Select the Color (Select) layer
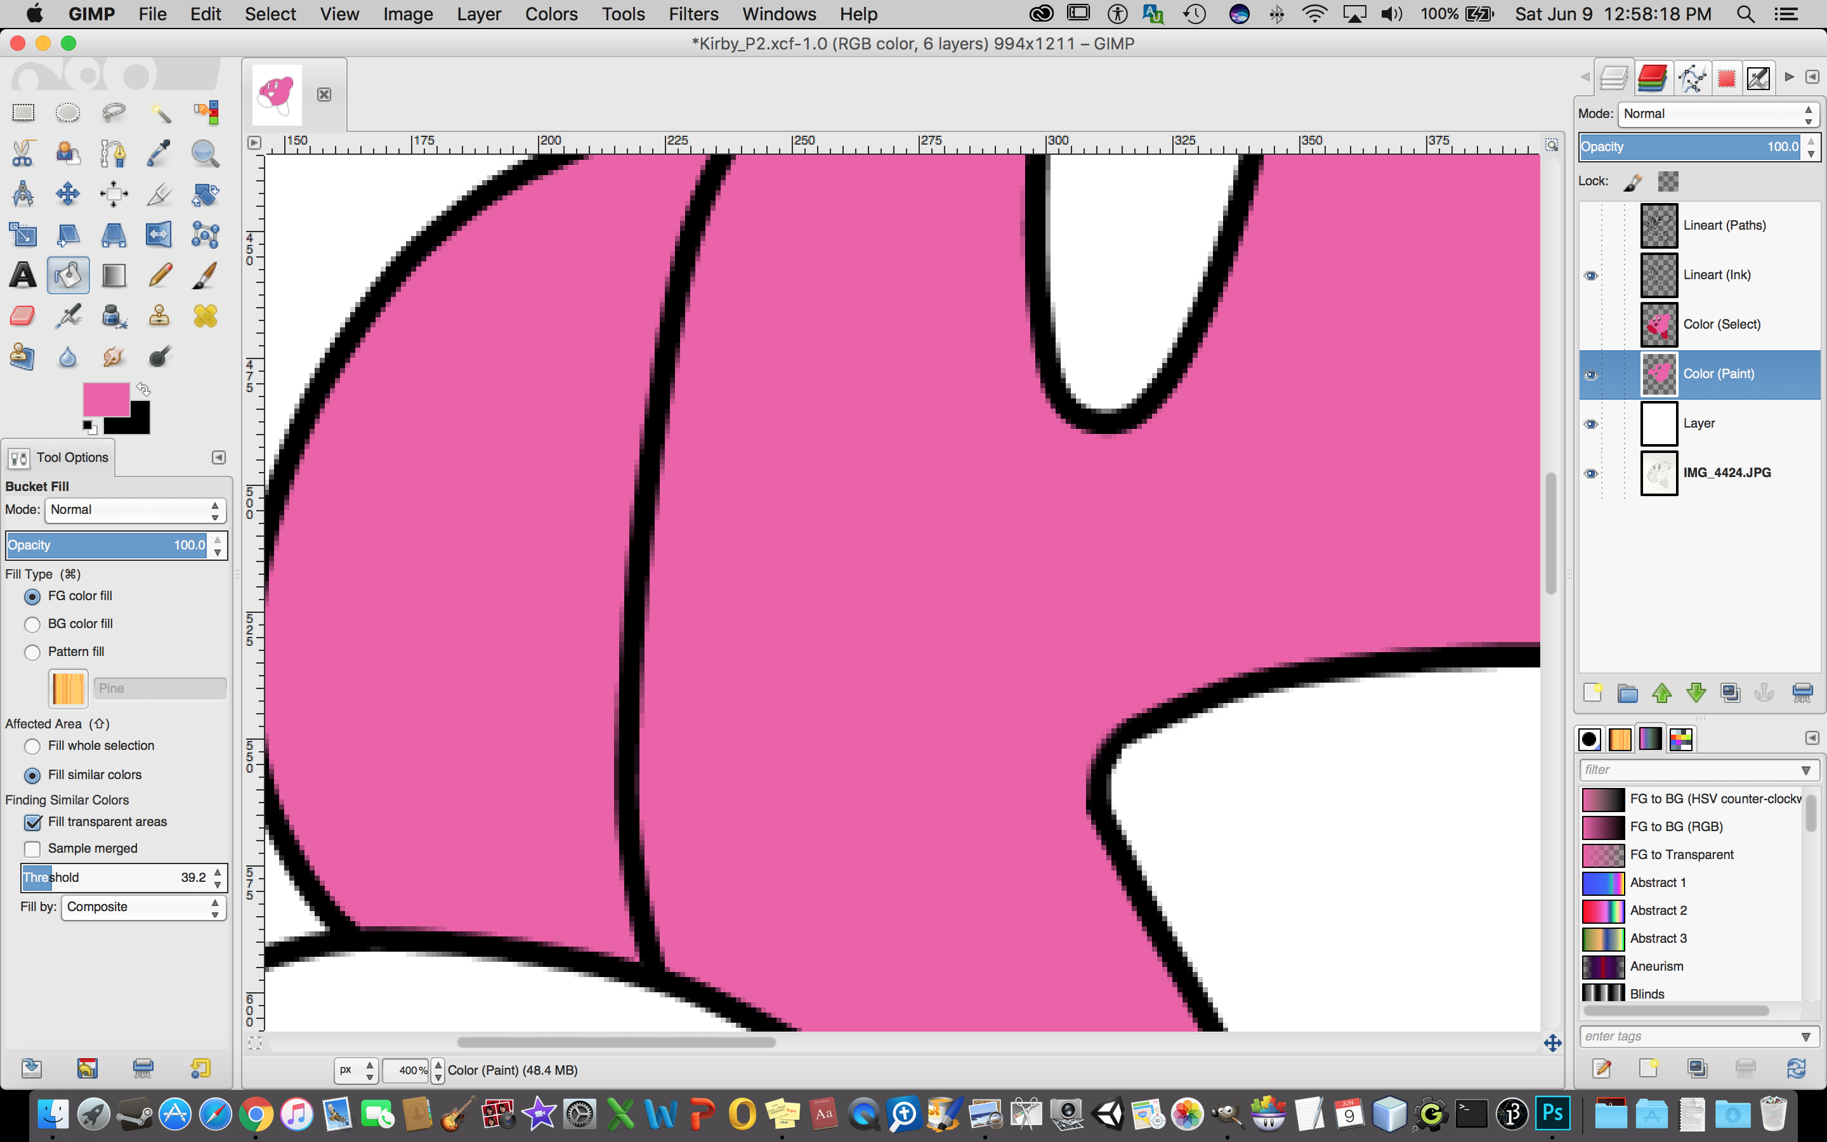Image resolution: width=1827 pixels, height=1142 pixels. coord(1699,325)
